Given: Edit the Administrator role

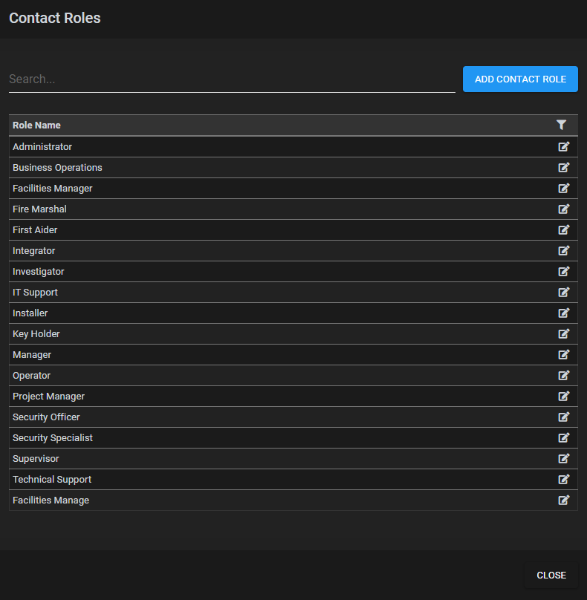Looking at the screenshot, I should [x=564, y=146].
